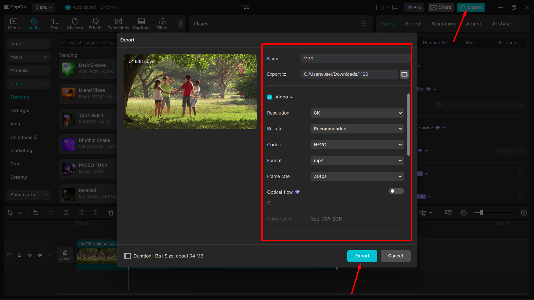Click the Name input field showing 1130
534x300 pixels.
tap(355, 59)
